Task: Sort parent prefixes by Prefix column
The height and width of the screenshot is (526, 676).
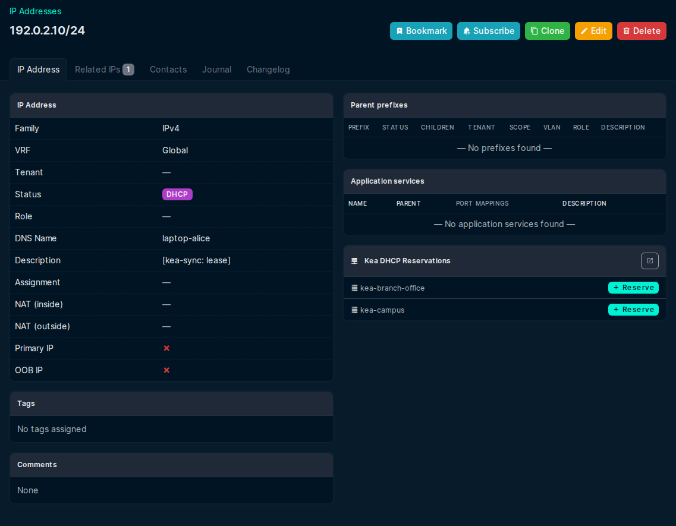Action: (x=359, y=128)
